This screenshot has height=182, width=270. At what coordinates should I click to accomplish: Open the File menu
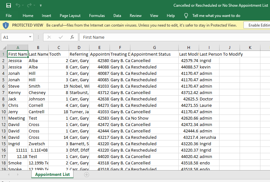[9, 16]
